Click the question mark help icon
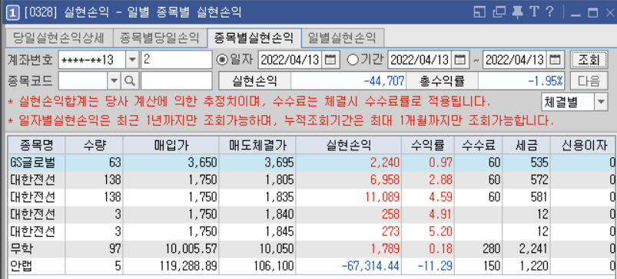This screenshot has width=617, height=279. (549, 12)
